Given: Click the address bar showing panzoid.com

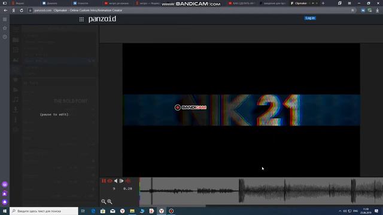Looking at the screenshot, I should click(x=190, y=11).
